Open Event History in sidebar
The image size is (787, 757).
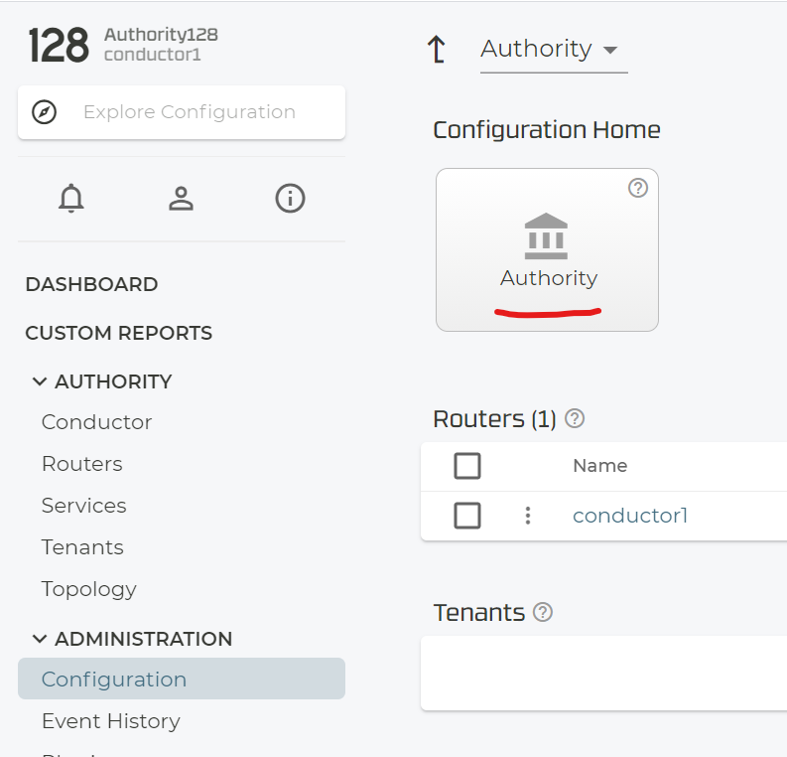(x=110, y=721)
